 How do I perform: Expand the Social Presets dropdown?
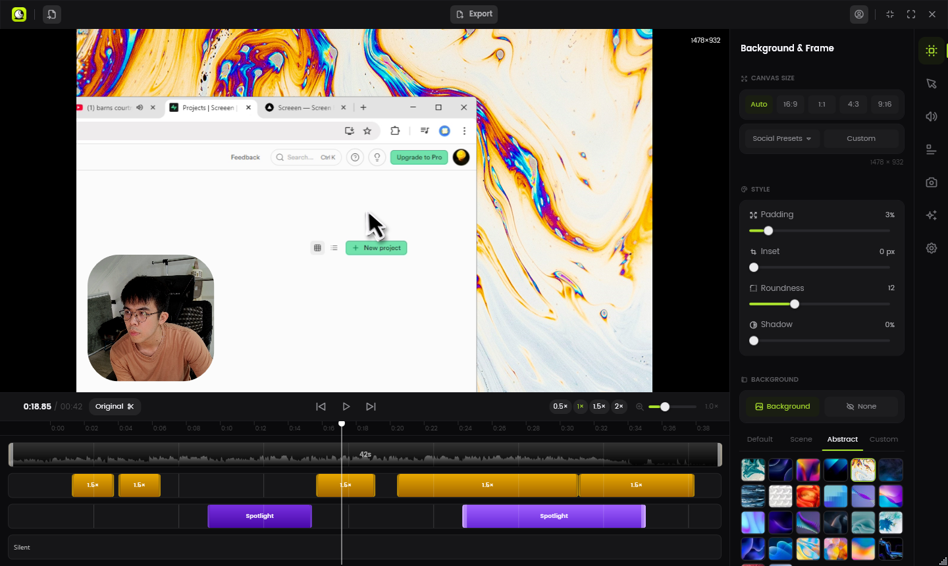(781, 139)
